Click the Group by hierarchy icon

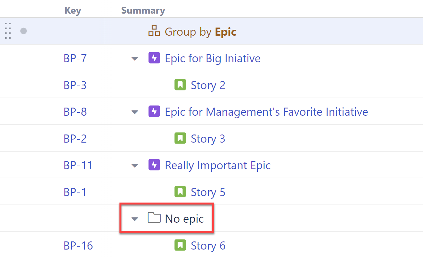click(x=154, y=31)
